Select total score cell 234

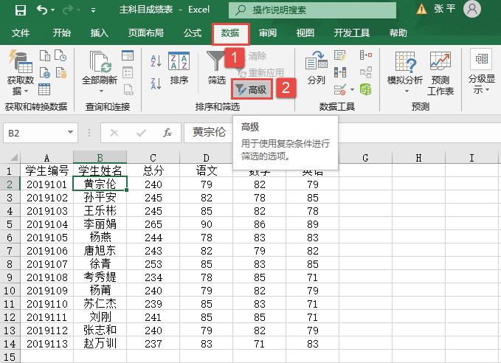pyautogui.click(x=153, y=277)
